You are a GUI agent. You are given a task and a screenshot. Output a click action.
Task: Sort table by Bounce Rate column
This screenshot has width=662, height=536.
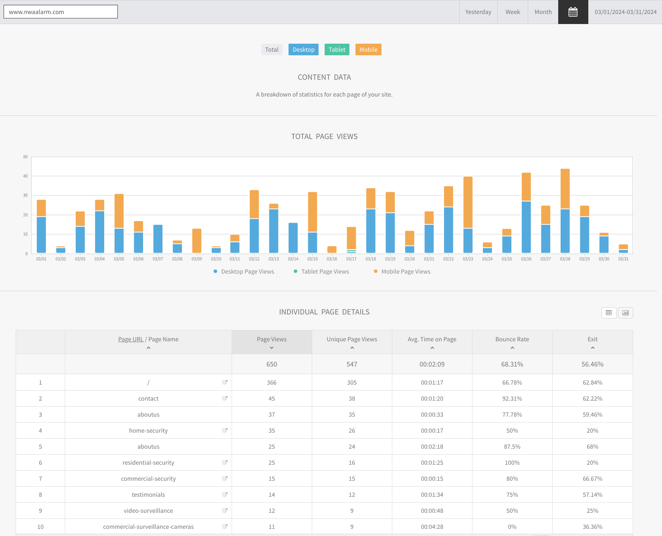coord(512,342)
